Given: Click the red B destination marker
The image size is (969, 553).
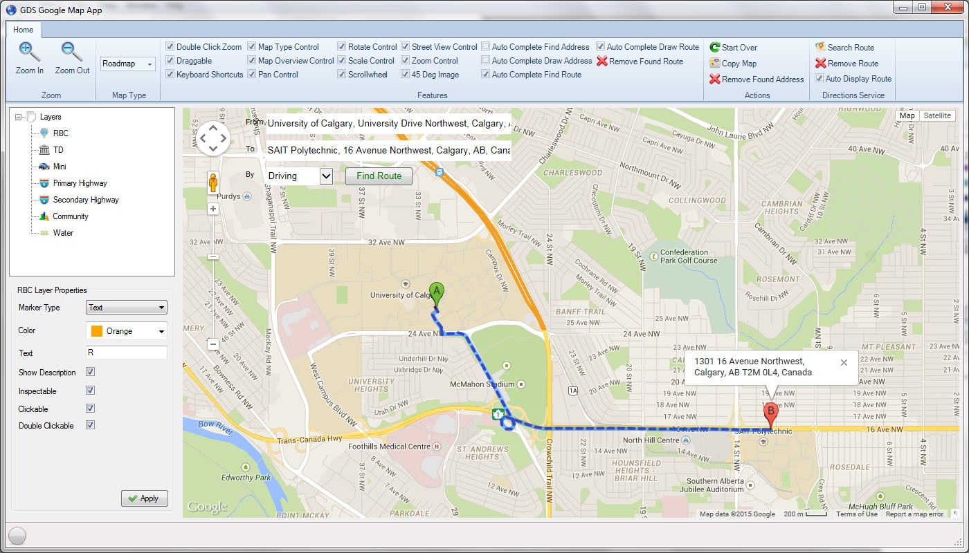Looking at the screenshot, I should point(770,417).
